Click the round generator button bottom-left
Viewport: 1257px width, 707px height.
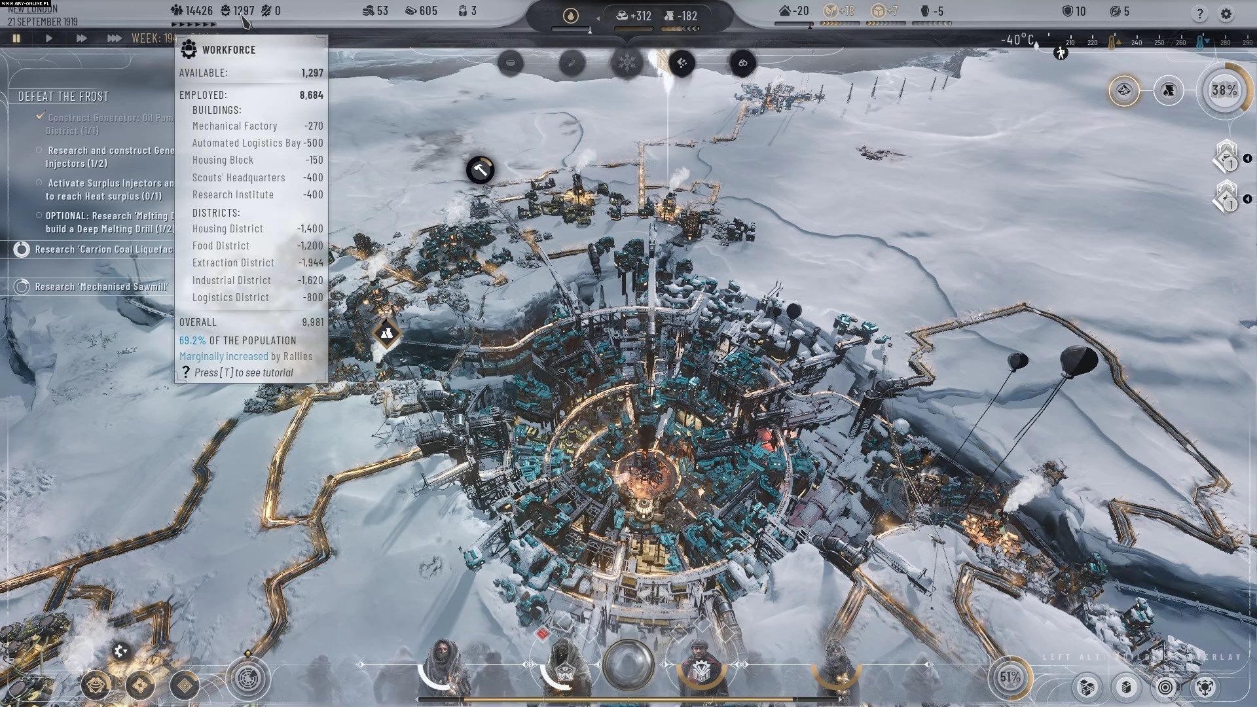tap(249, 678)
